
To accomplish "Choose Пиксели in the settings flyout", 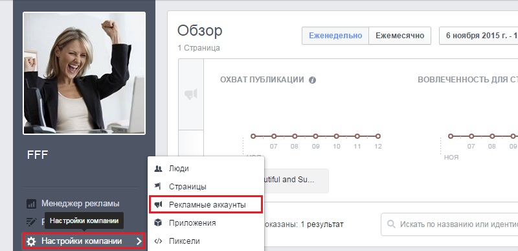I will coord(207,241).
